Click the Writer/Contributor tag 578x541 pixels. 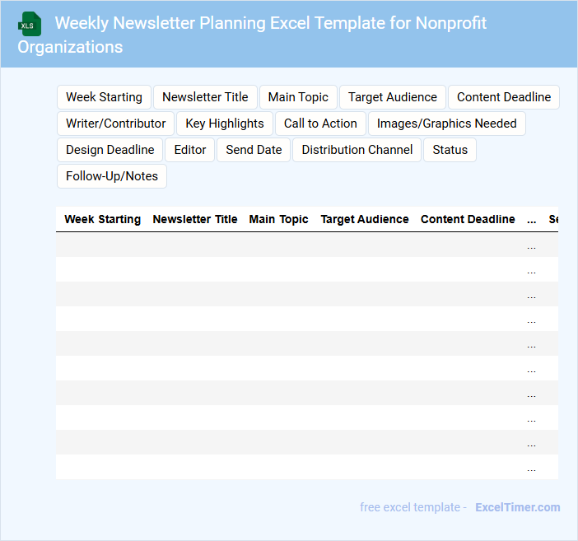click(116, 124)
